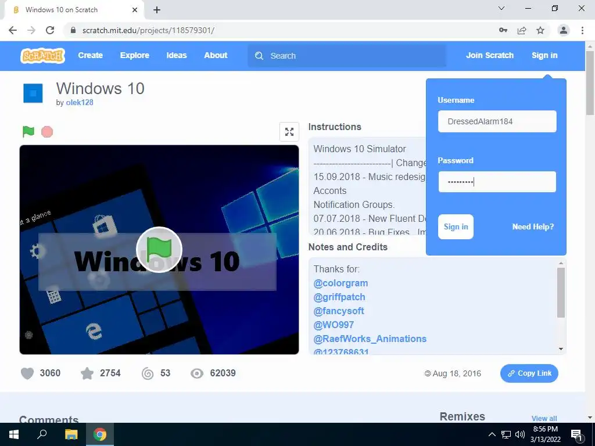Open Explore in Scratch navbar
The height and width of the screenshot is (446, 595).
point(135,55)
